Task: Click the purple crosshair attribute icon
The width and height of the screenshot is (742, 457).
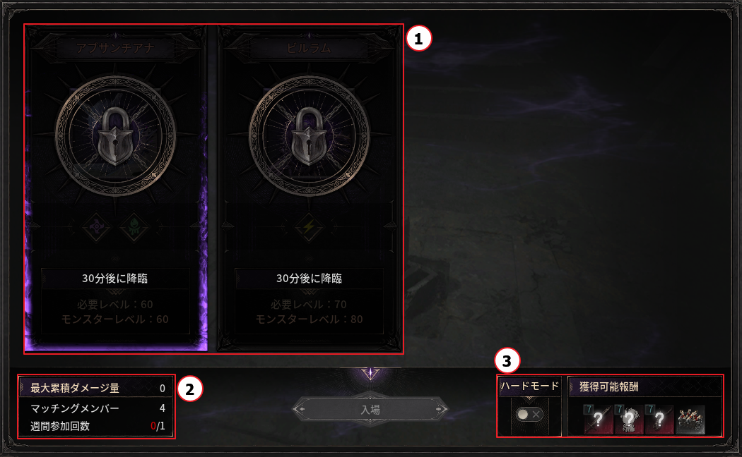Action: (x=97, y=227)
